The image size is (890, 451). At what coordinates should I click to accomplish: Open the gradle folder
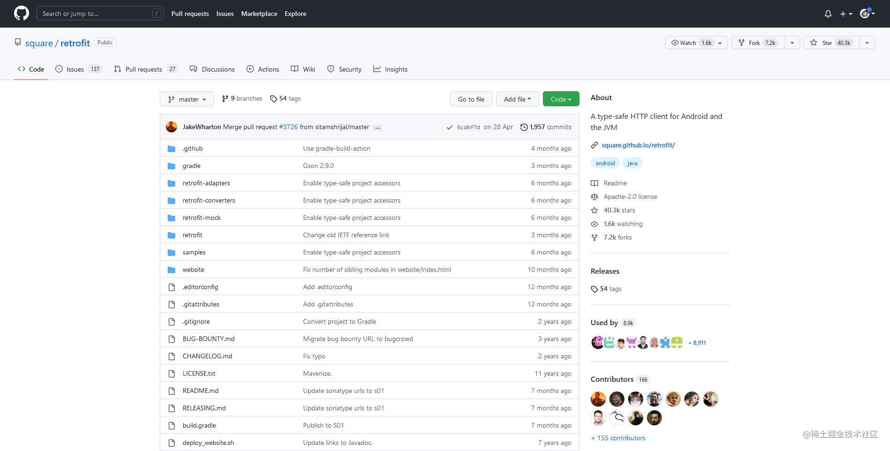[x=192, y=166]
